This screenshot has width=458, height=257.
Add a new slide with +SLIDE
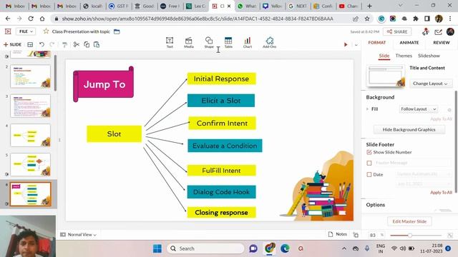13,44
